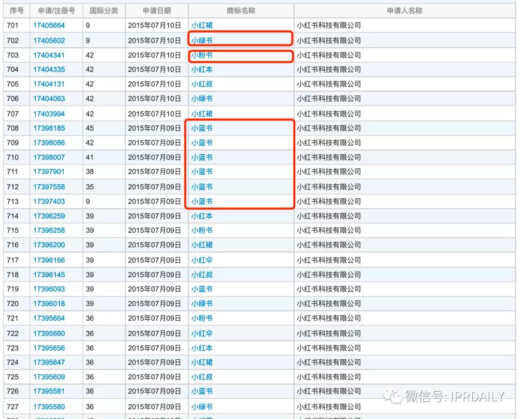
Task: Open trademark 小蓝书 in row 711
Action: pyautogui.click(x=202, y=172)
